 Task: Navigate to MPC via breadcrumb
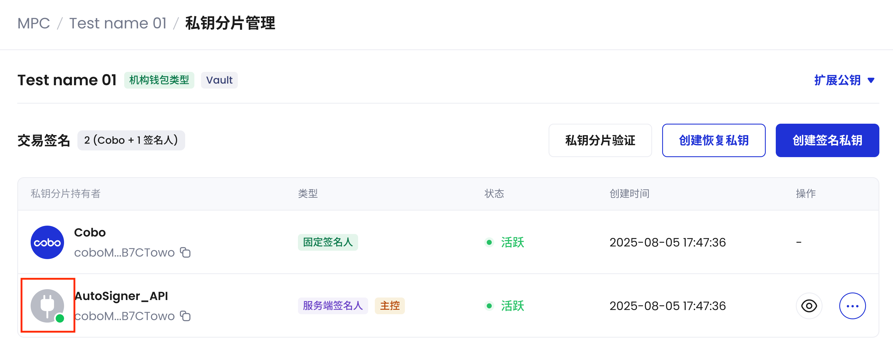34,23
